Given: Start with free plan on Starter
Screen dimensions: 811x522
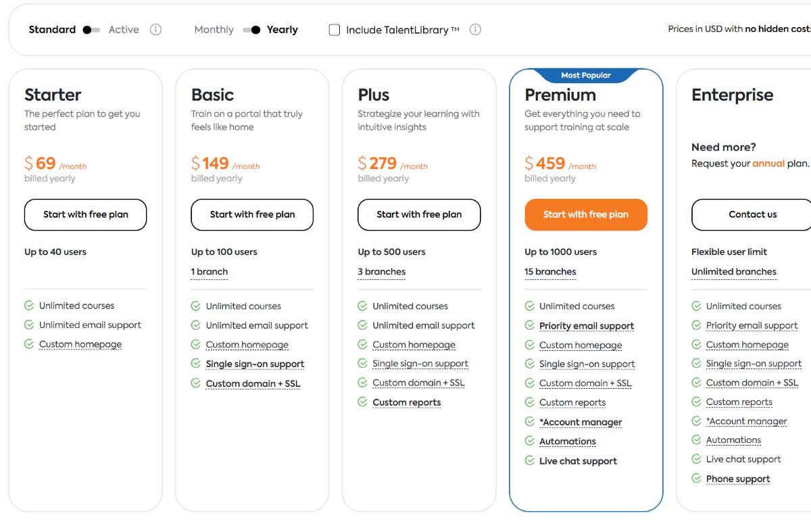Looking at the screenshot, I should [86, 214].
